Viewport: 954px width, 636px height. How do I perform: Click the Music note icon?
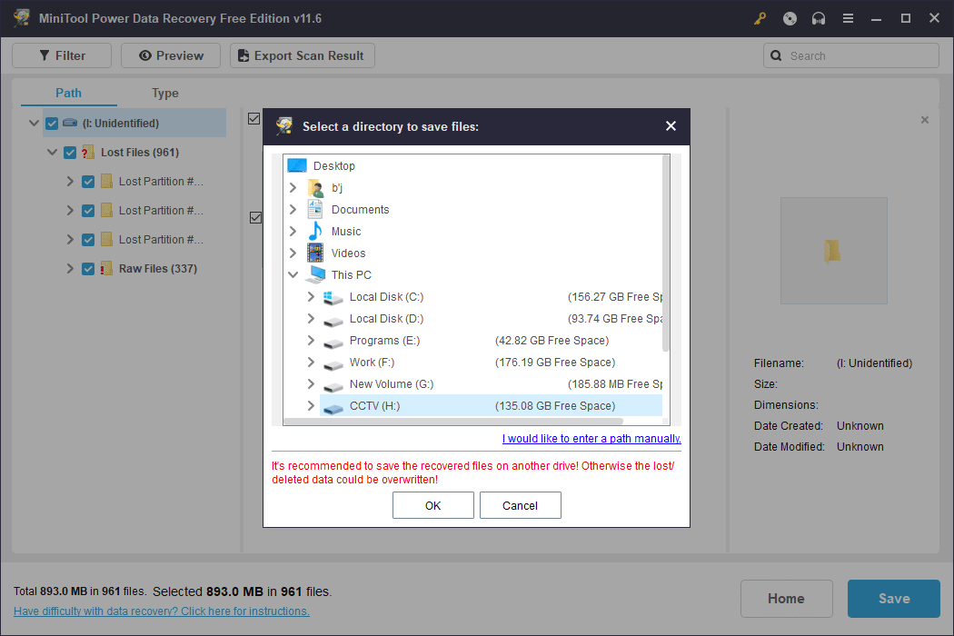point(315,232)
